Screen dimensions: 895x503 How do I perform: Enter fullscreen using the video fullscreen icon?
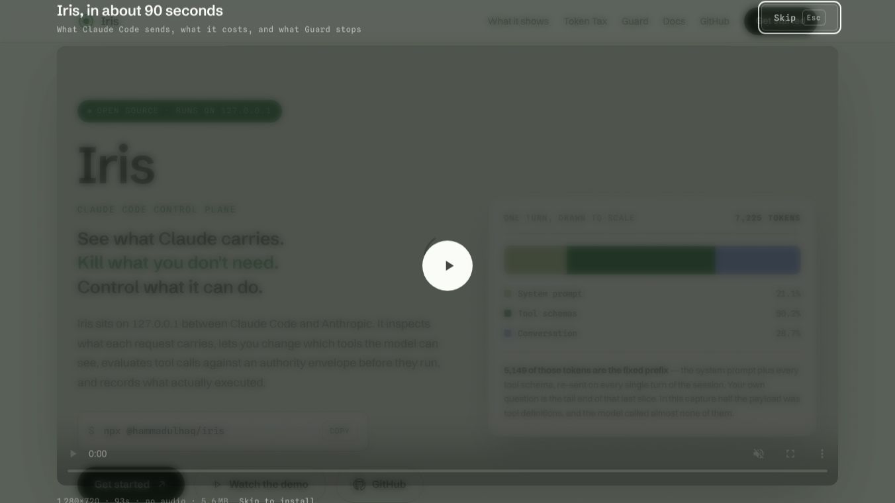click(x=790, y=454)
